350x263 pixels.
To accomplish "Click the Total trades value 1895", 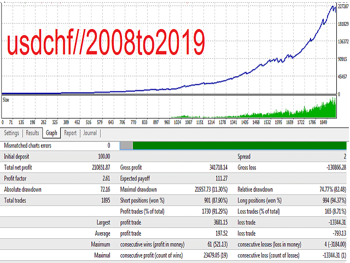I will [103, 200].
